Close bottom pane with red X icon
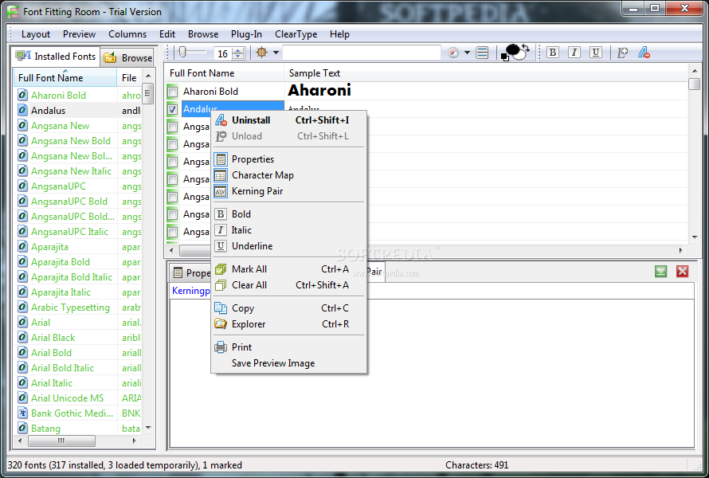709x478 pixels. pyautogui.click(x=683, y=272)
